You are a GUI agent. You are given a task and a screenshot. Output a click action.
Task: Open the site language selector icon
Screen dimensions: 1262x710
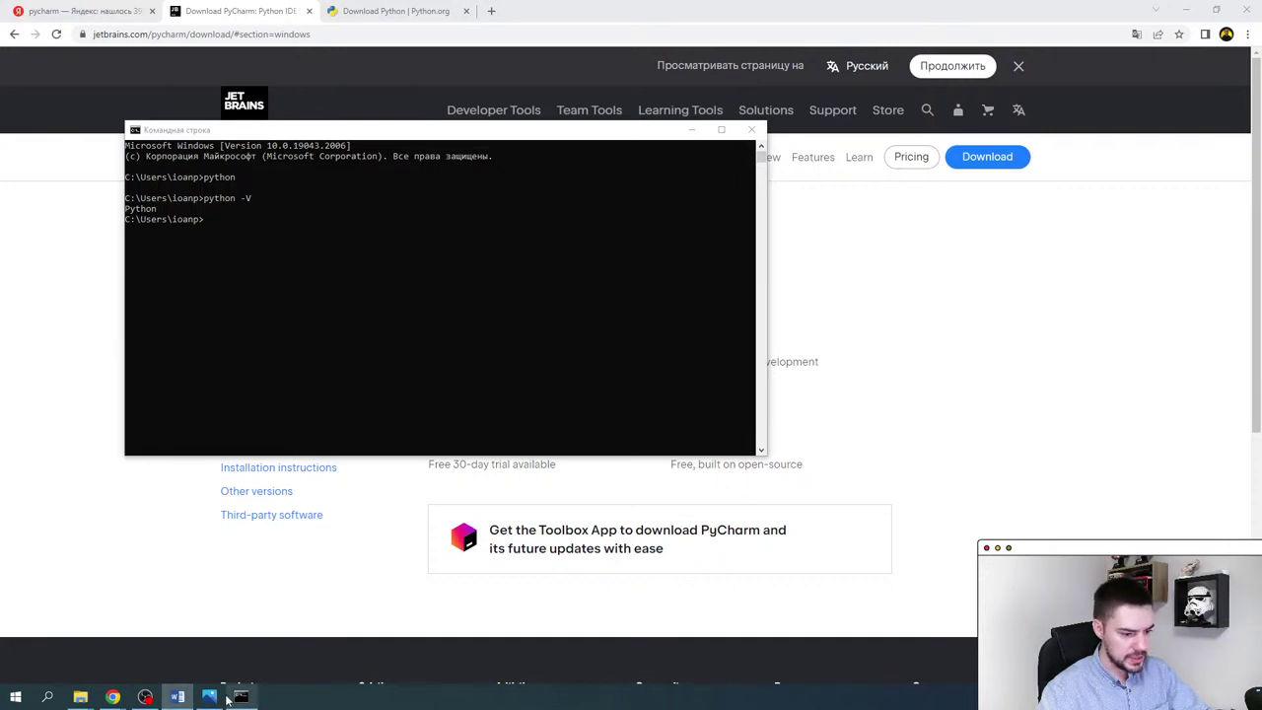[x=1018, y=110]
